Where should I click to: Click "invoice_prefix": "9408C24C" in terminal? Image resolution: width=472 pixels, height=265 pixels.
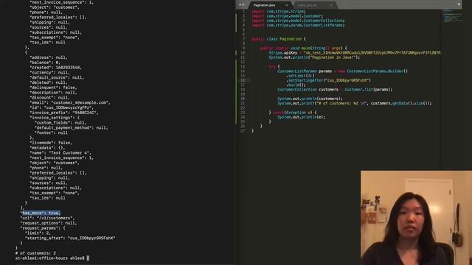point(64,113)
